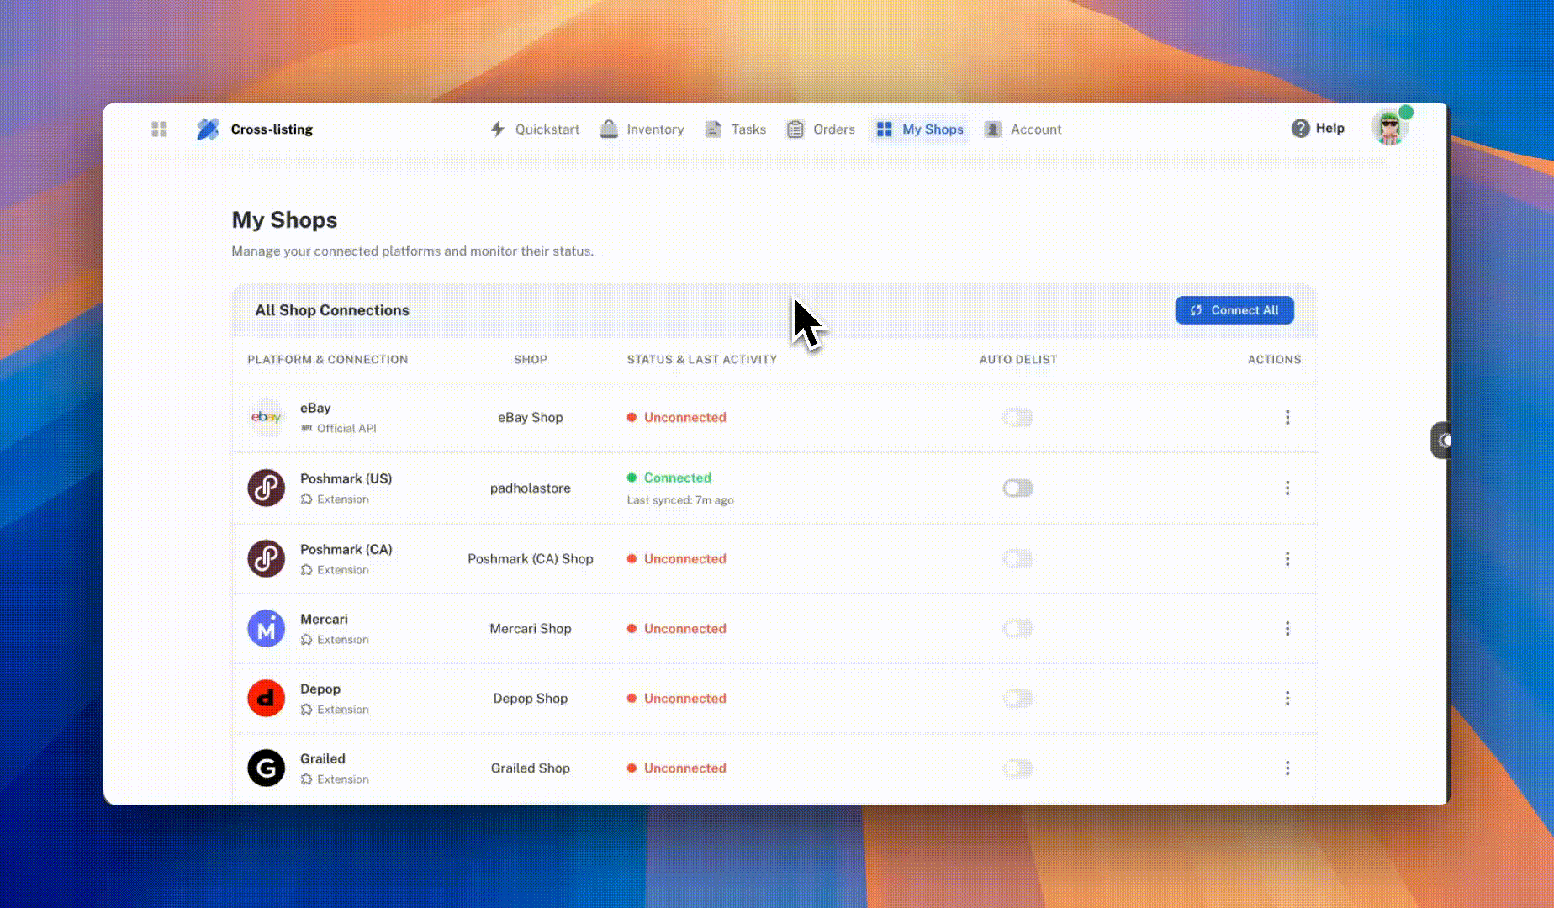This screenshot has width=1554, height=908.
Task: Open the Quickstart page
Action: [535, 129]
